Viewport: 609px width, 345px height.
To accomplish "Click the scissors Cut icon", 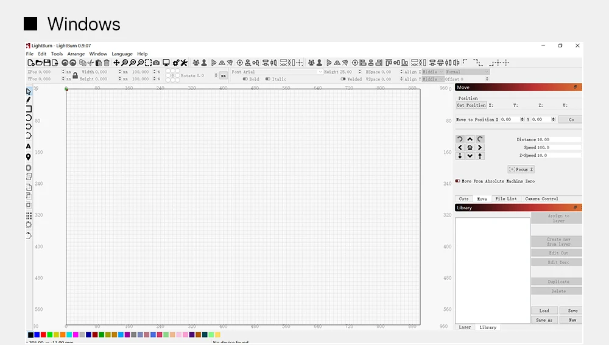I will click(91, 63).
